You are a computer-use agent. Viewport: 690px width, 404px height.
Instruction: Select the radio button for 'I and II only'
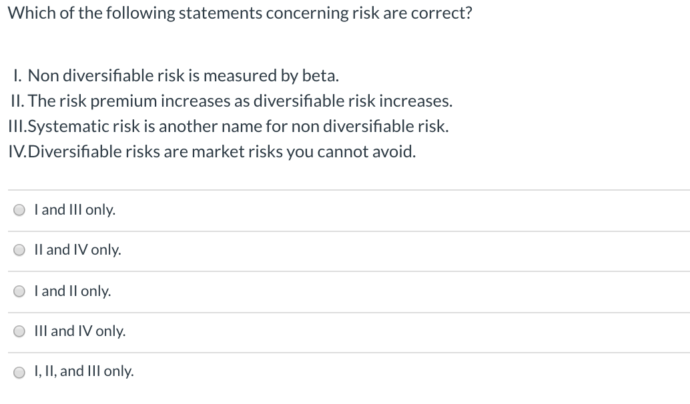(19, 291)
